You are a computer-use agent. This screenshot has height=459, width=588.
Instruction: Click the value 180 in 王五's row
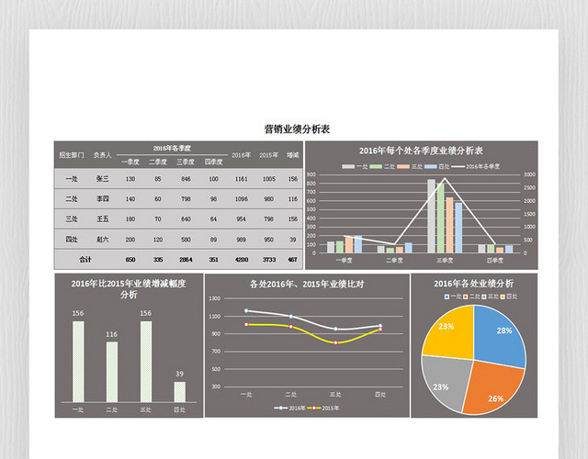point(130,218)
